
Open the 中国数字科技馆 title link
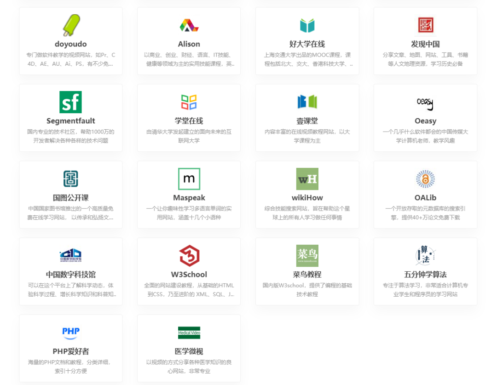click(70, 275)
